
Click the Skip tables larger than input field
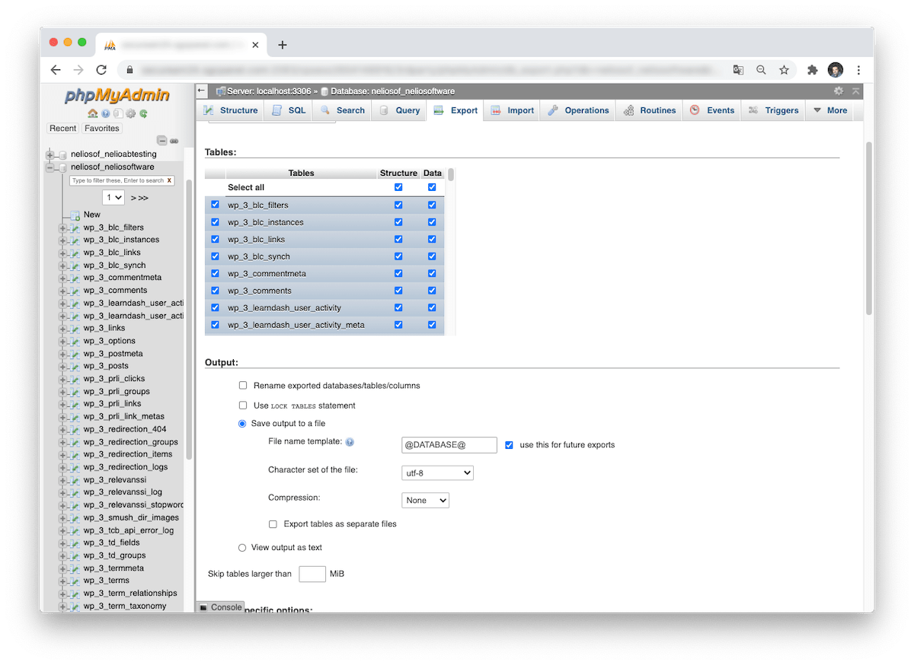click(x=312, y=574)
